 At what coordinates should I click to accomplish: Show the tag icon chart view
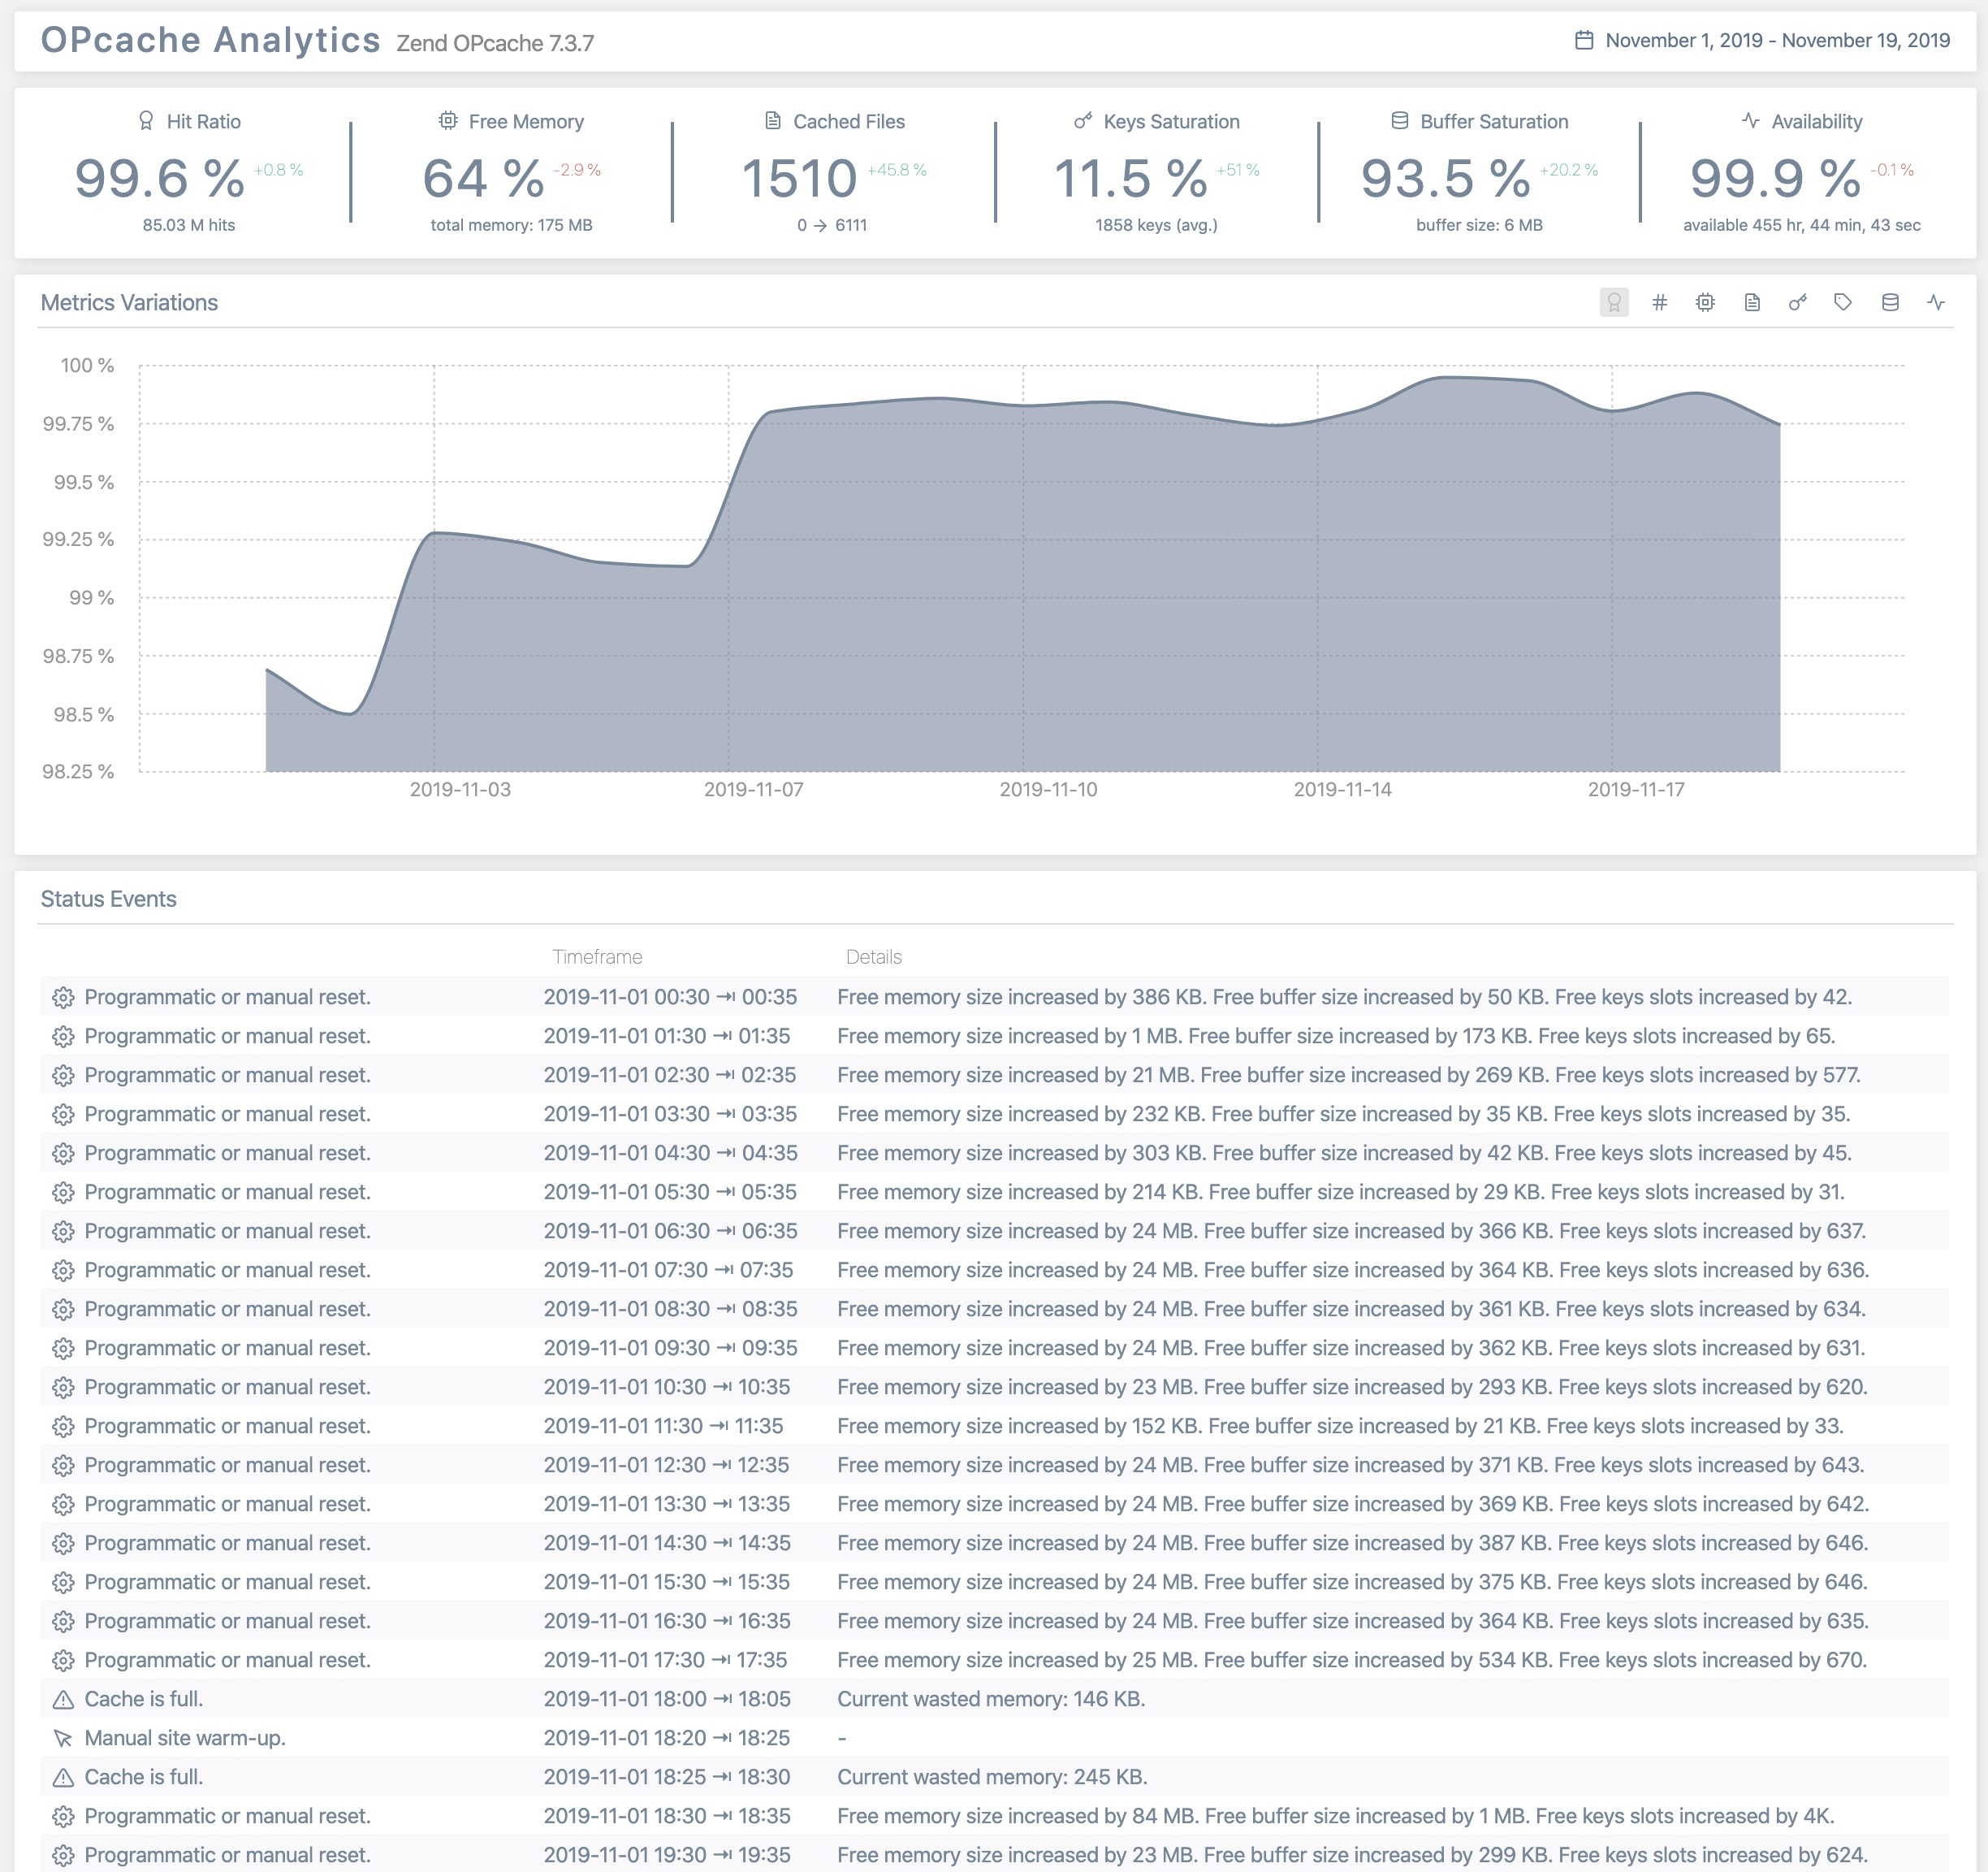[x=1843, y=302]
